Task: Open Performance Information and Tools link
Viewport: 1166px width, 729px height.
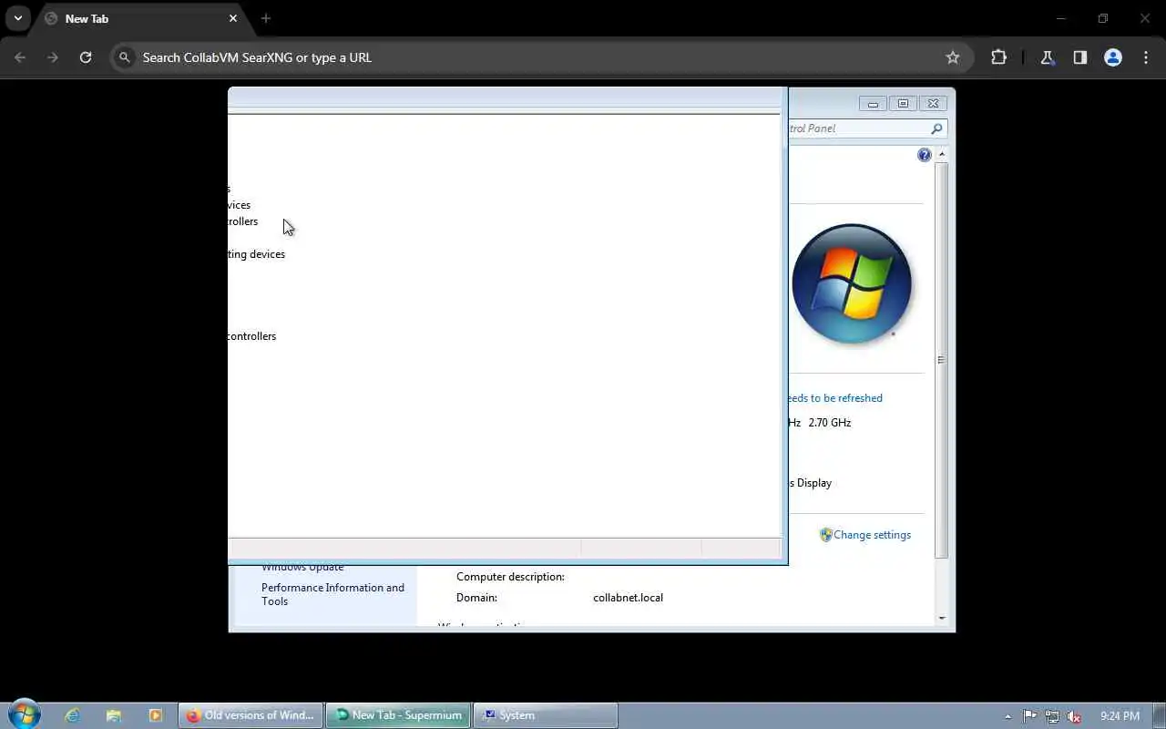Action: 332,594
